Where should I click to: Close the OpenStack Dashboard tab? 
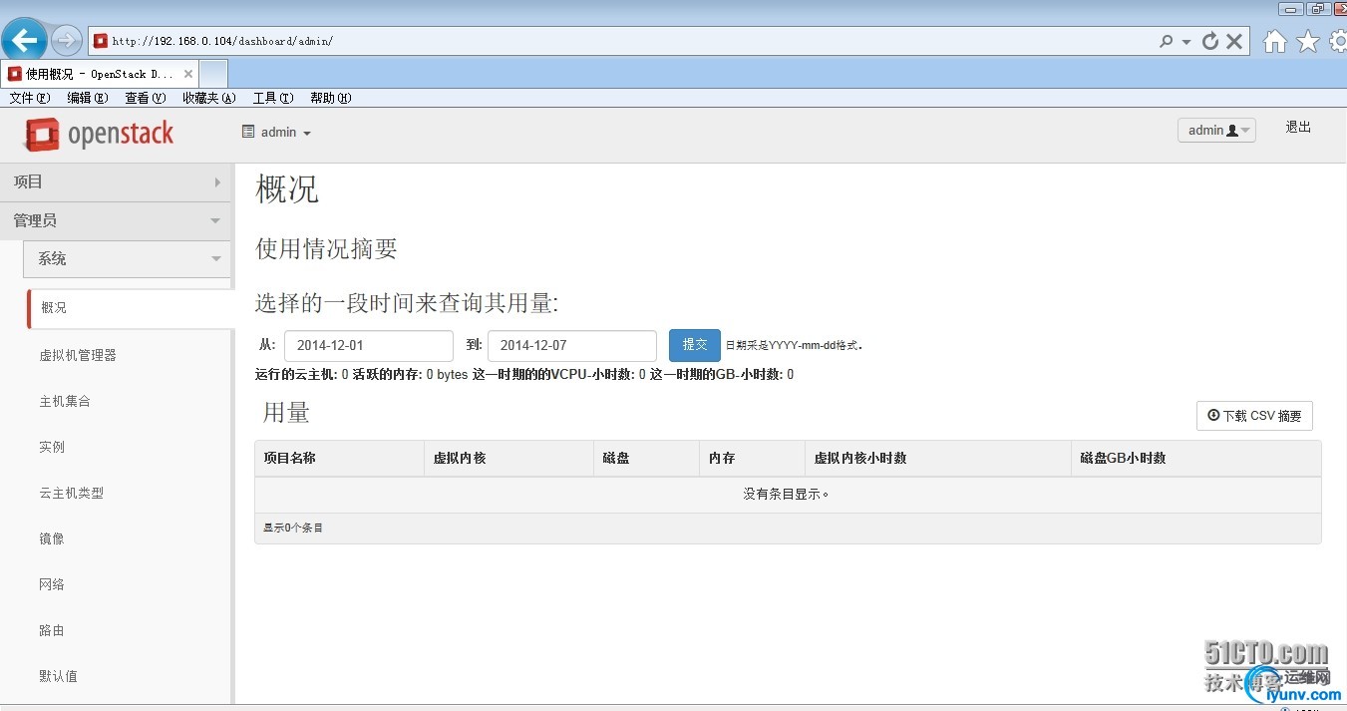[188, 74]
